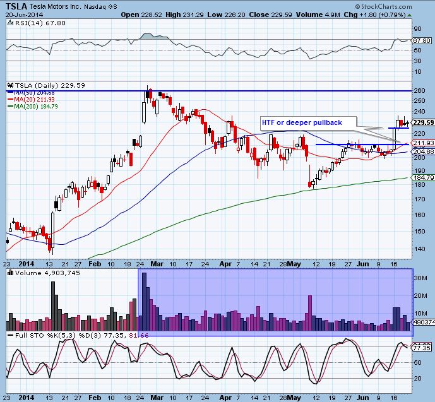Click the 229.59 last price tag
This screenshot has height=402, width=435.
coord(424,122)
